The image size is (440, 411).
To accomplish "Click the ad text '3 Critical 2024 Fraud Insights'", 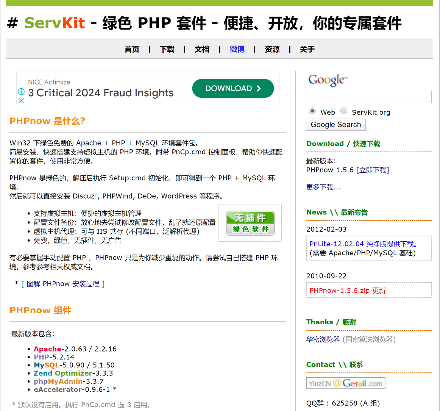I will 101,93.
